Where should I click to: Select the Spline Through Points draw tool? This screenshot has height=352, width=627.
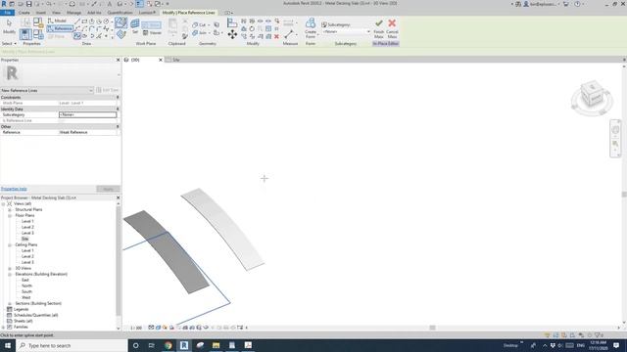(77, 36)
